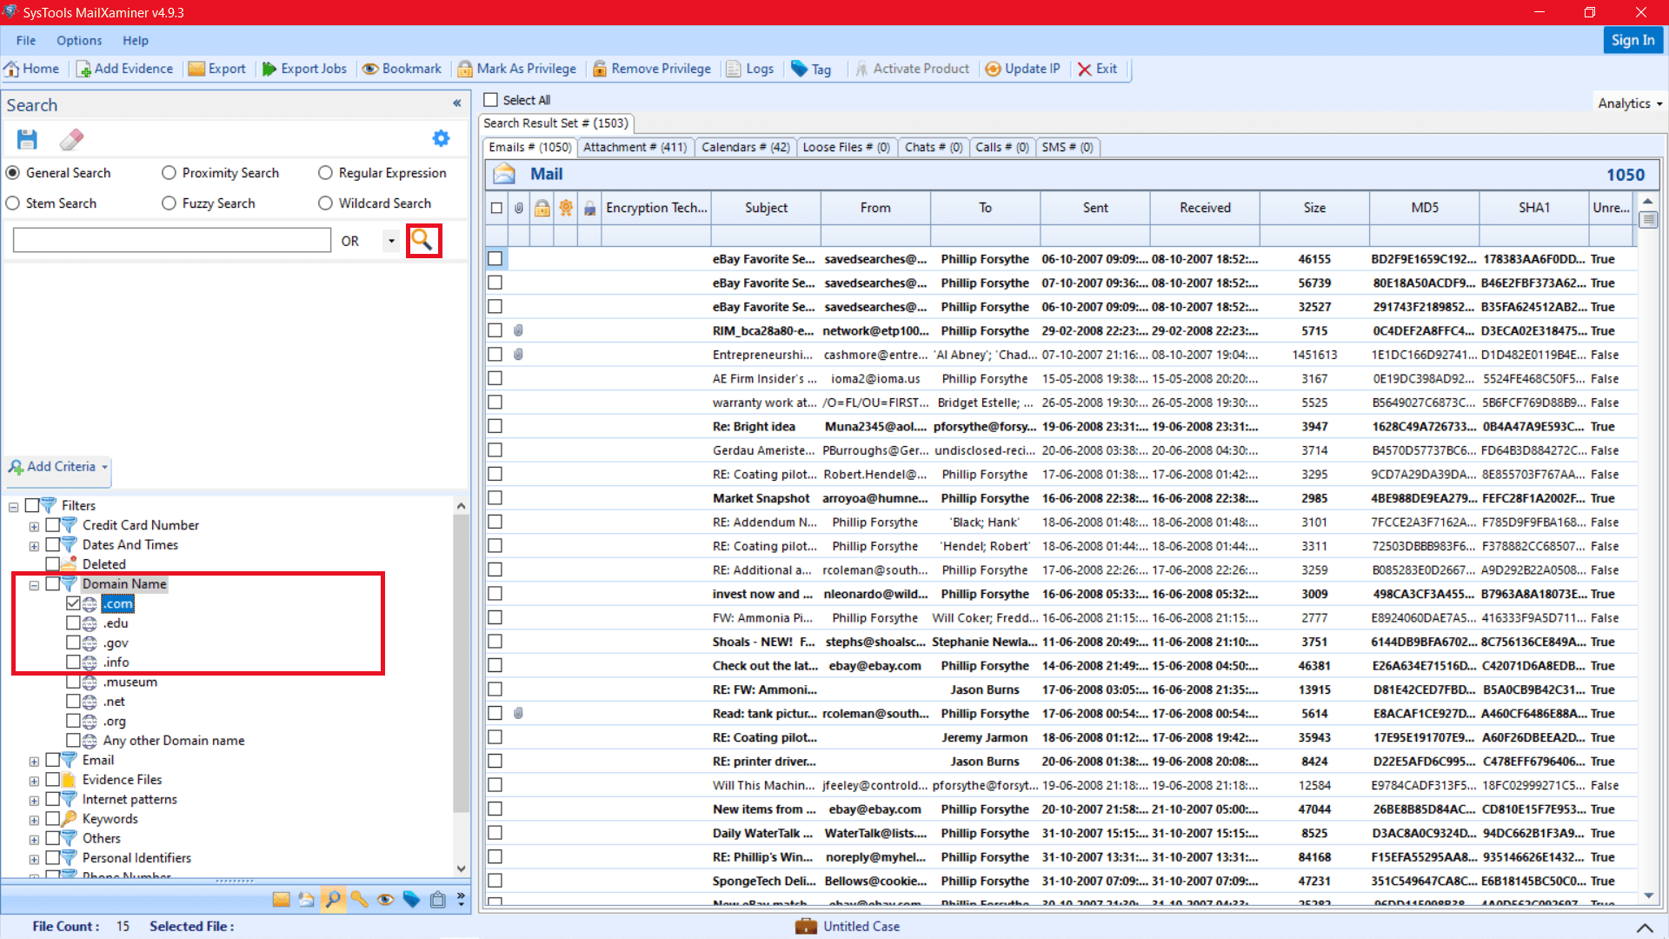Select the key icon at the panel bottom
Viewport: 1669px width, 939px height.
(x=360, y=899)
